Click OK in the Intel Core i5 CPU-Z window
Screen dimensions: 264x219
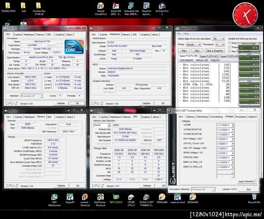[x=77, y=103]
